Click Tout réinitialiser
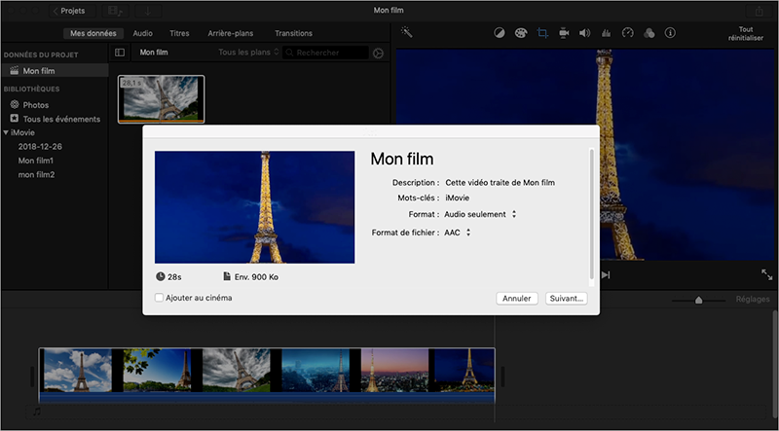The height and width of the screenshot is (431, 779). (745, 33)
